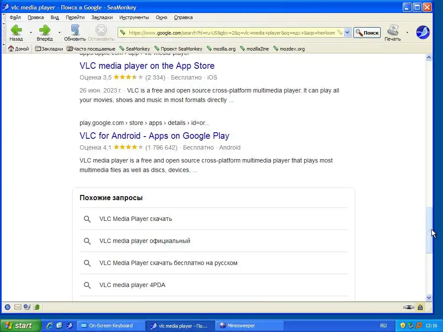Expand the URL history dropdown
Viewport: 443px width, 332px height.
click(347, 32)
